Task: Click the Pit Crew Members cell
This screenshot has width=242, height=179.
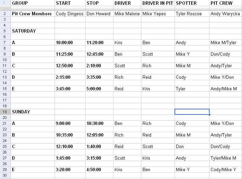Action: 33,14
